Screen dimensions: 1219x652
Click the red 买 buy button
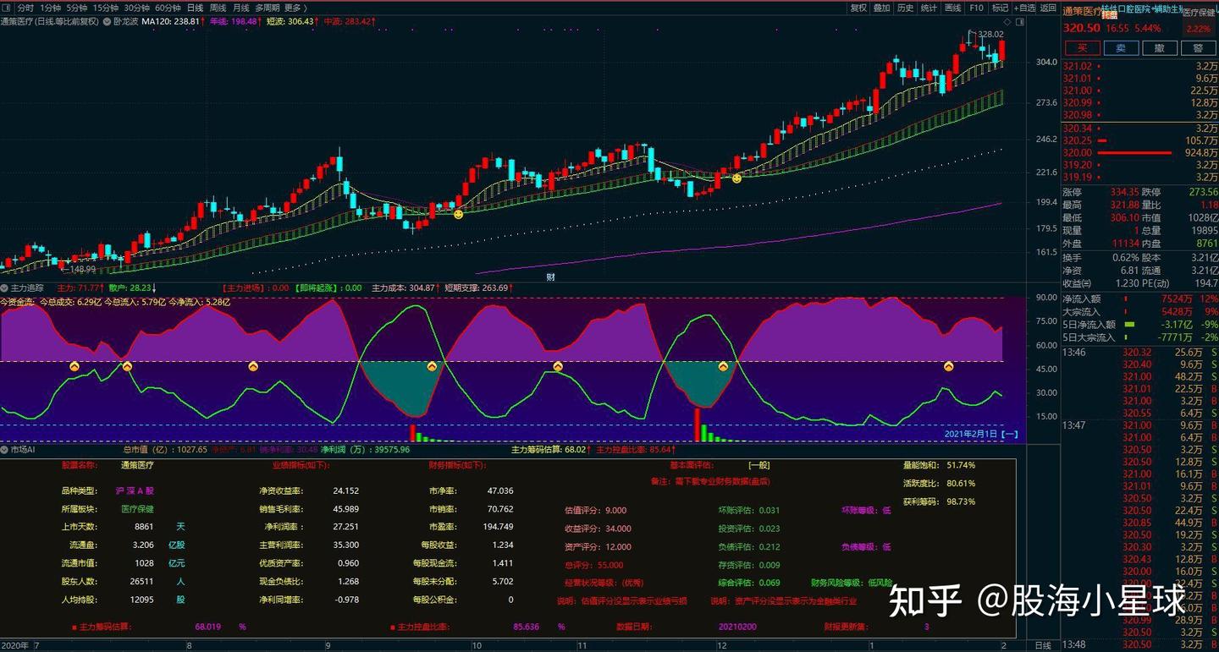coord(1082,48)
